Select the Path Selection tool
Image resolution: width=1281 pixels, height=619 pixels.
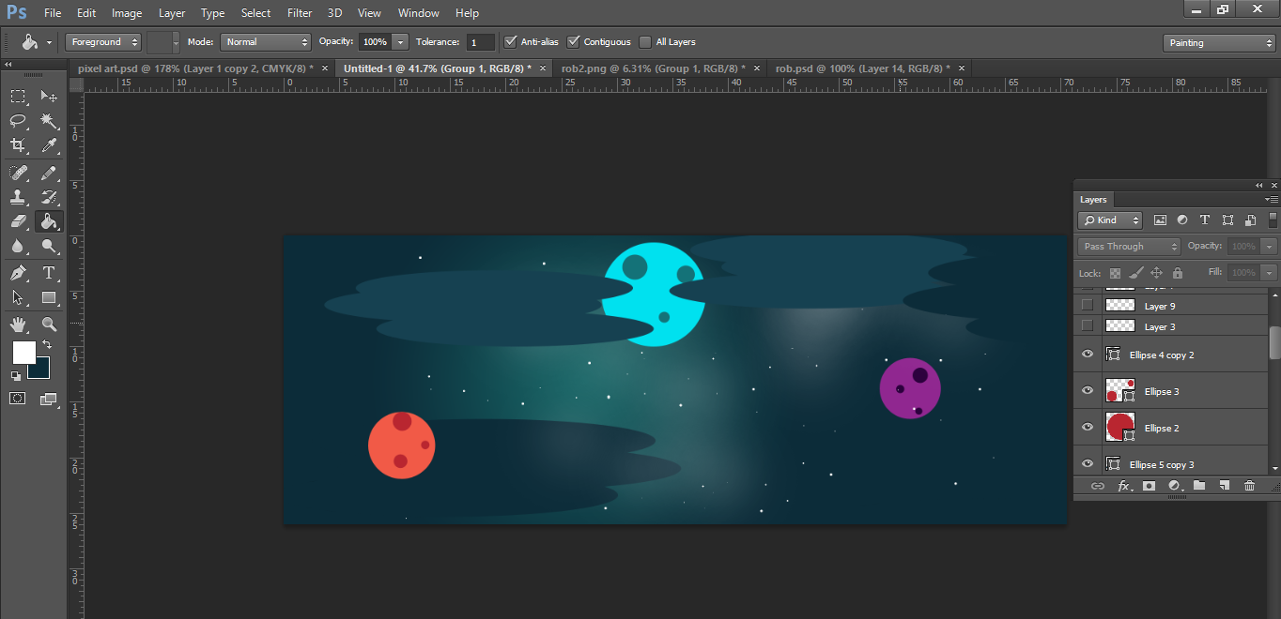(x=18, y=297)
